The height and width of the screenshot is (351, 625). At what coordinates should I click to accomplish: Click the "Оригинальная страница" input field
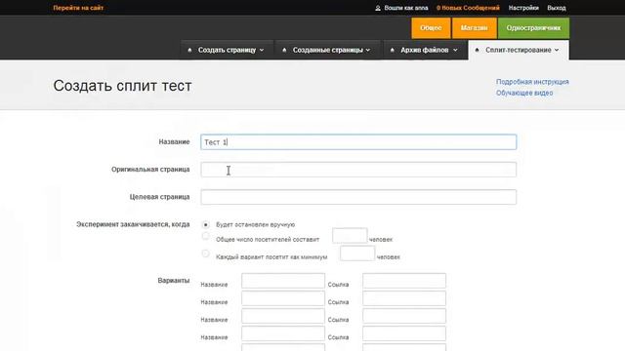[358, 170]
